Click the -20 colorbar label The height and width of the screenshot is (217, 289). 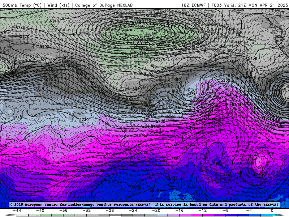(x=156, y=210)
